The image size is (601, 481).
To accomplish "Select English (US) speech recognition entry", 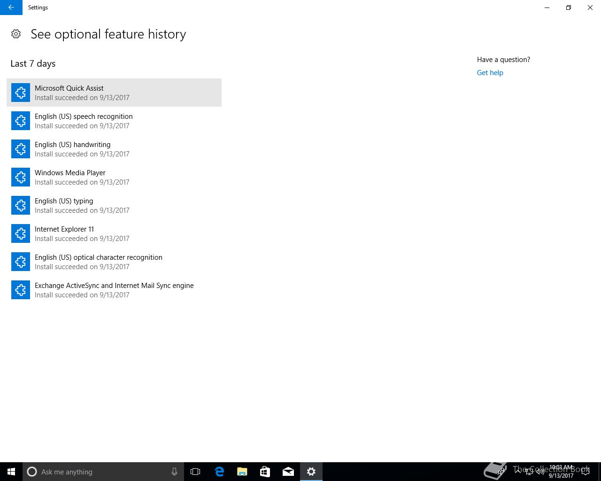I will click(114, 121).
